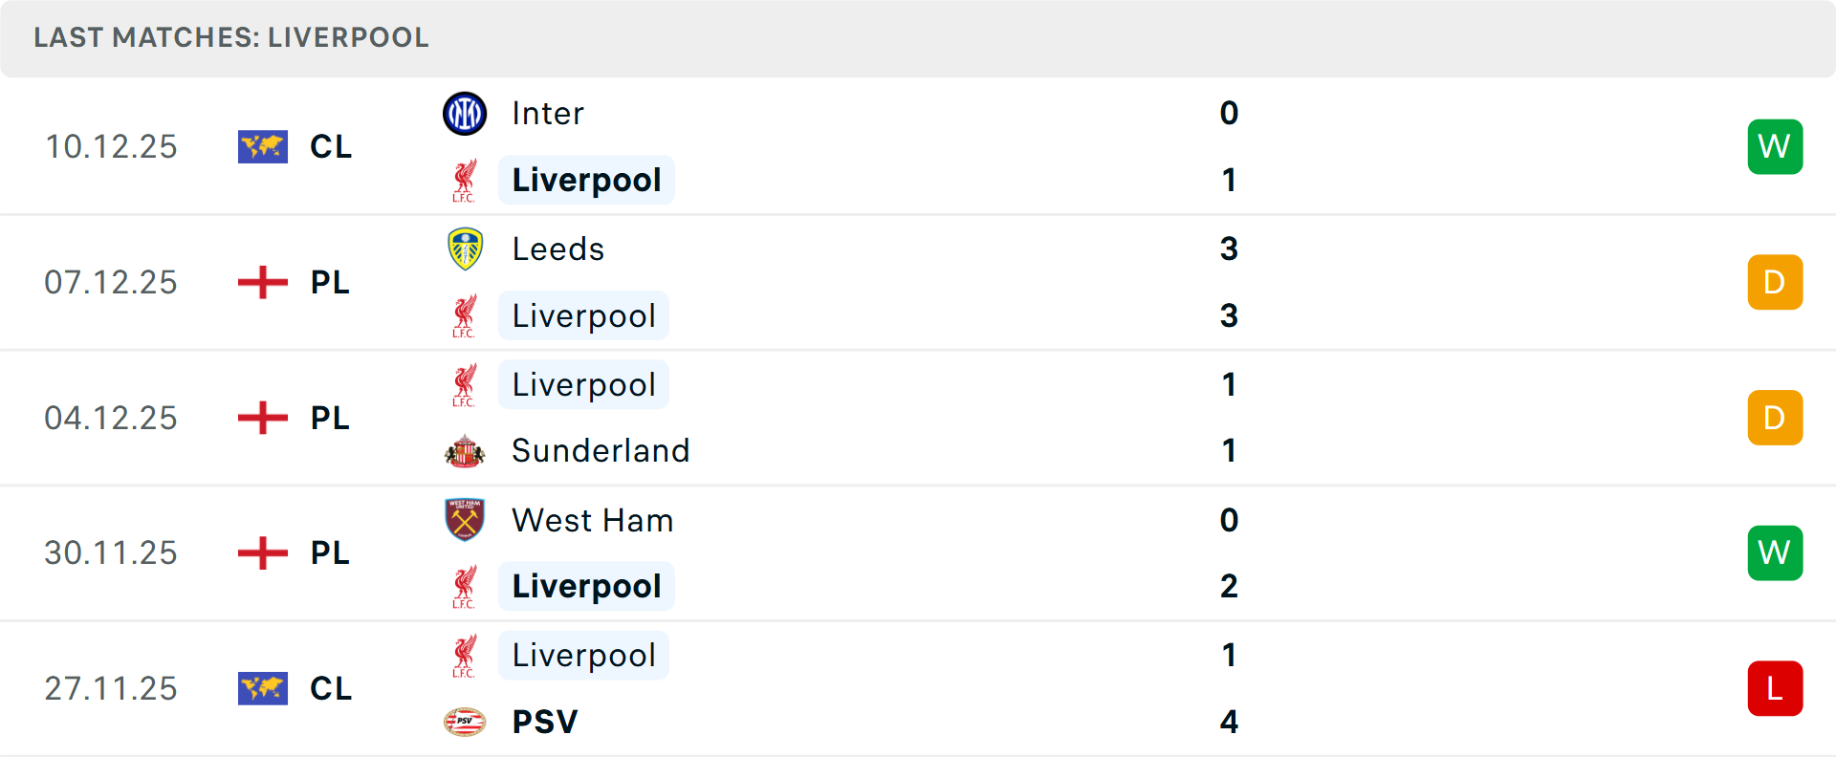Select the CL competition label on 10.12.25
Screen dimensions: 1836x757
330,146
